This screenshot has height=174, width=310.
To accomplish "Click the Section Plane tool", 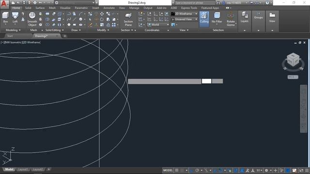I will pos(128,19).
